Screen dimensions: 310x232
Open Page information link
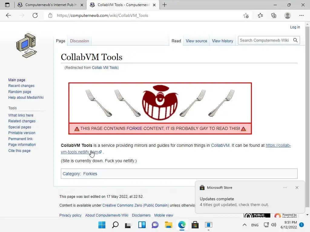click(22, 145)
